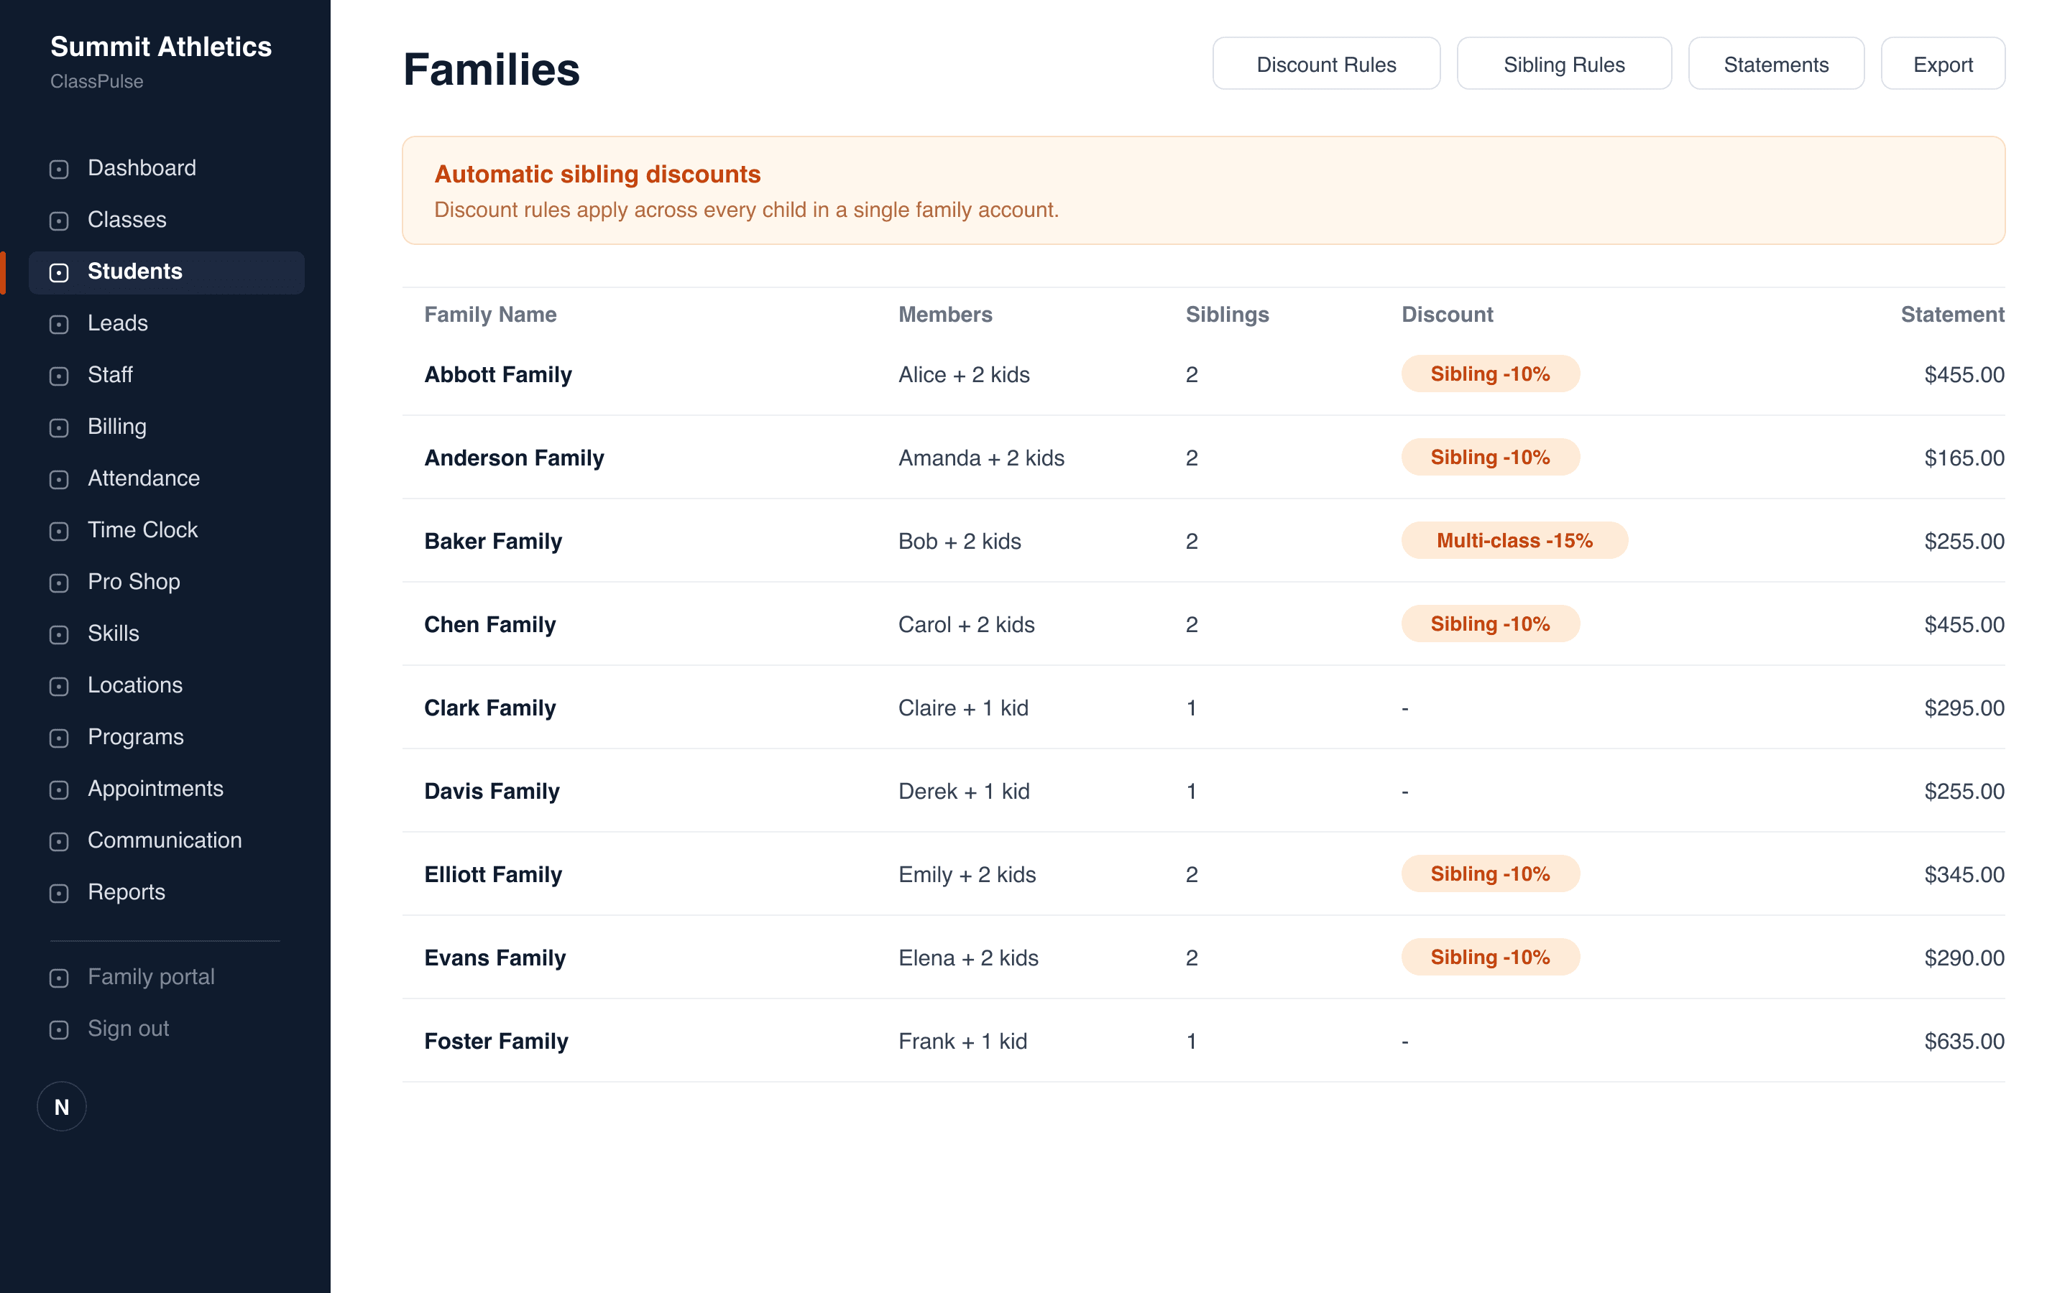The width and height of the screenshot is (2070, 1293).
Task: Open Statements
Action: point(1776,64)
